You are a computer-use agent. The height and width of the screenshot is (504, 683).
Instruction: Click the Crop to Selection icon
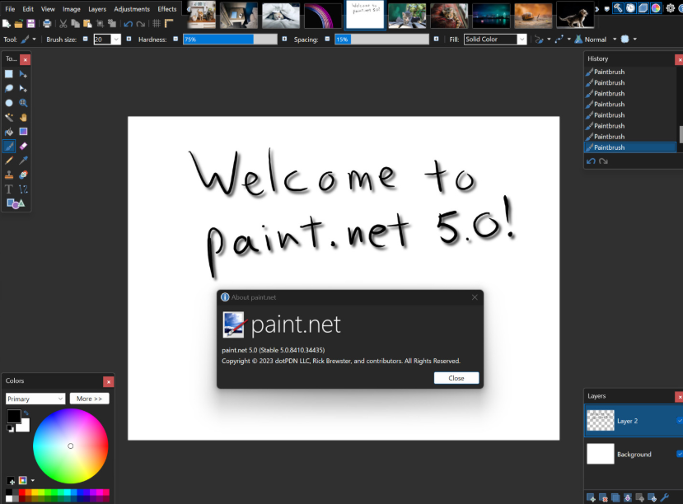[x=100, y=24]
